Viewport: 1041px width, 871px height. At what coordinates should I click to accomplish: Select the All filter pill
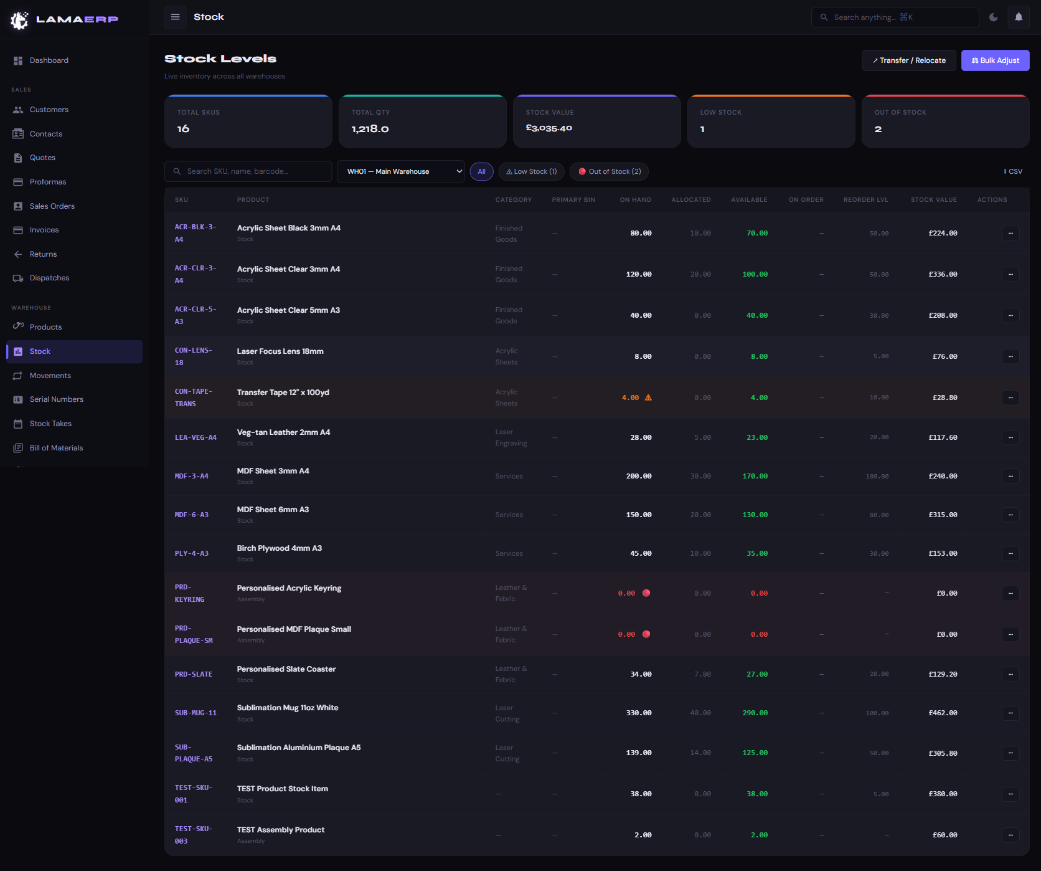481,172
